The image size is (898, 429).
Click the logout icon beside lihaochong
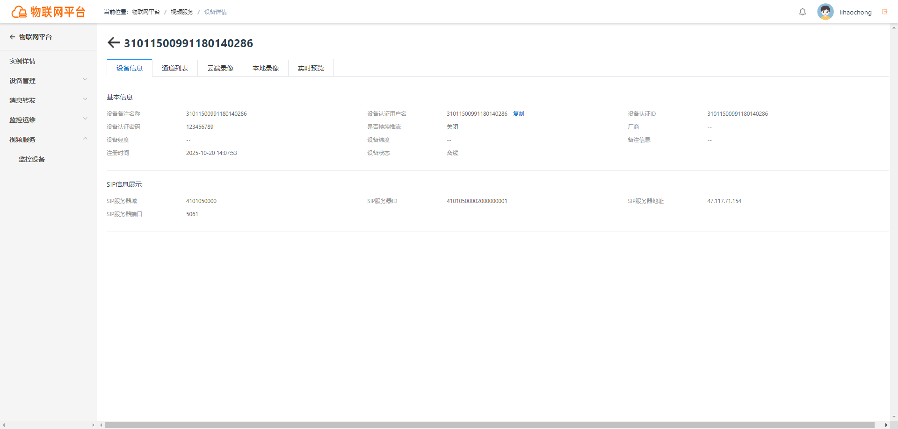(885, 12)
